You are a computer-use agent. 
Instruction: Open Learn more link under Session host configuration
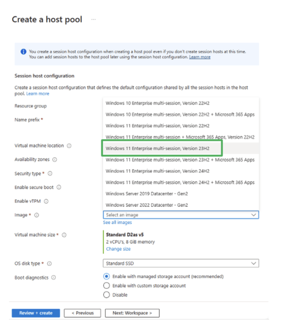(x=37, y=94)
